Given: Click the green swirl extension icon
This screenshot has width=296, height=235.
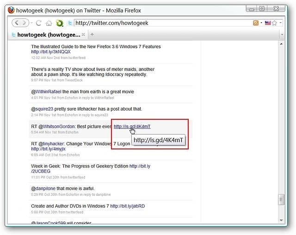Looking at the screenshot, I should [x=60, y=23].
